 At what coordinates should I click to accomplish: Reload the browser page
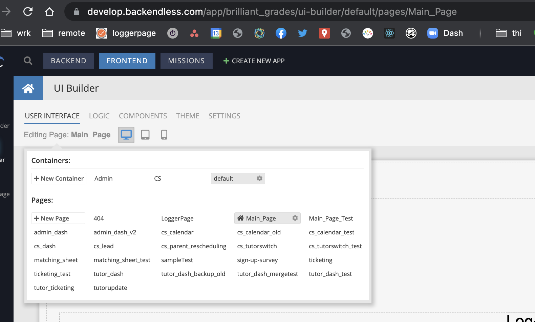28,12
